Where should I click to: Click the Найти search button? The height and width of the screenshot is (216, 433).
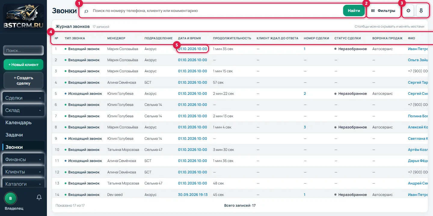[x=354, y=11]
